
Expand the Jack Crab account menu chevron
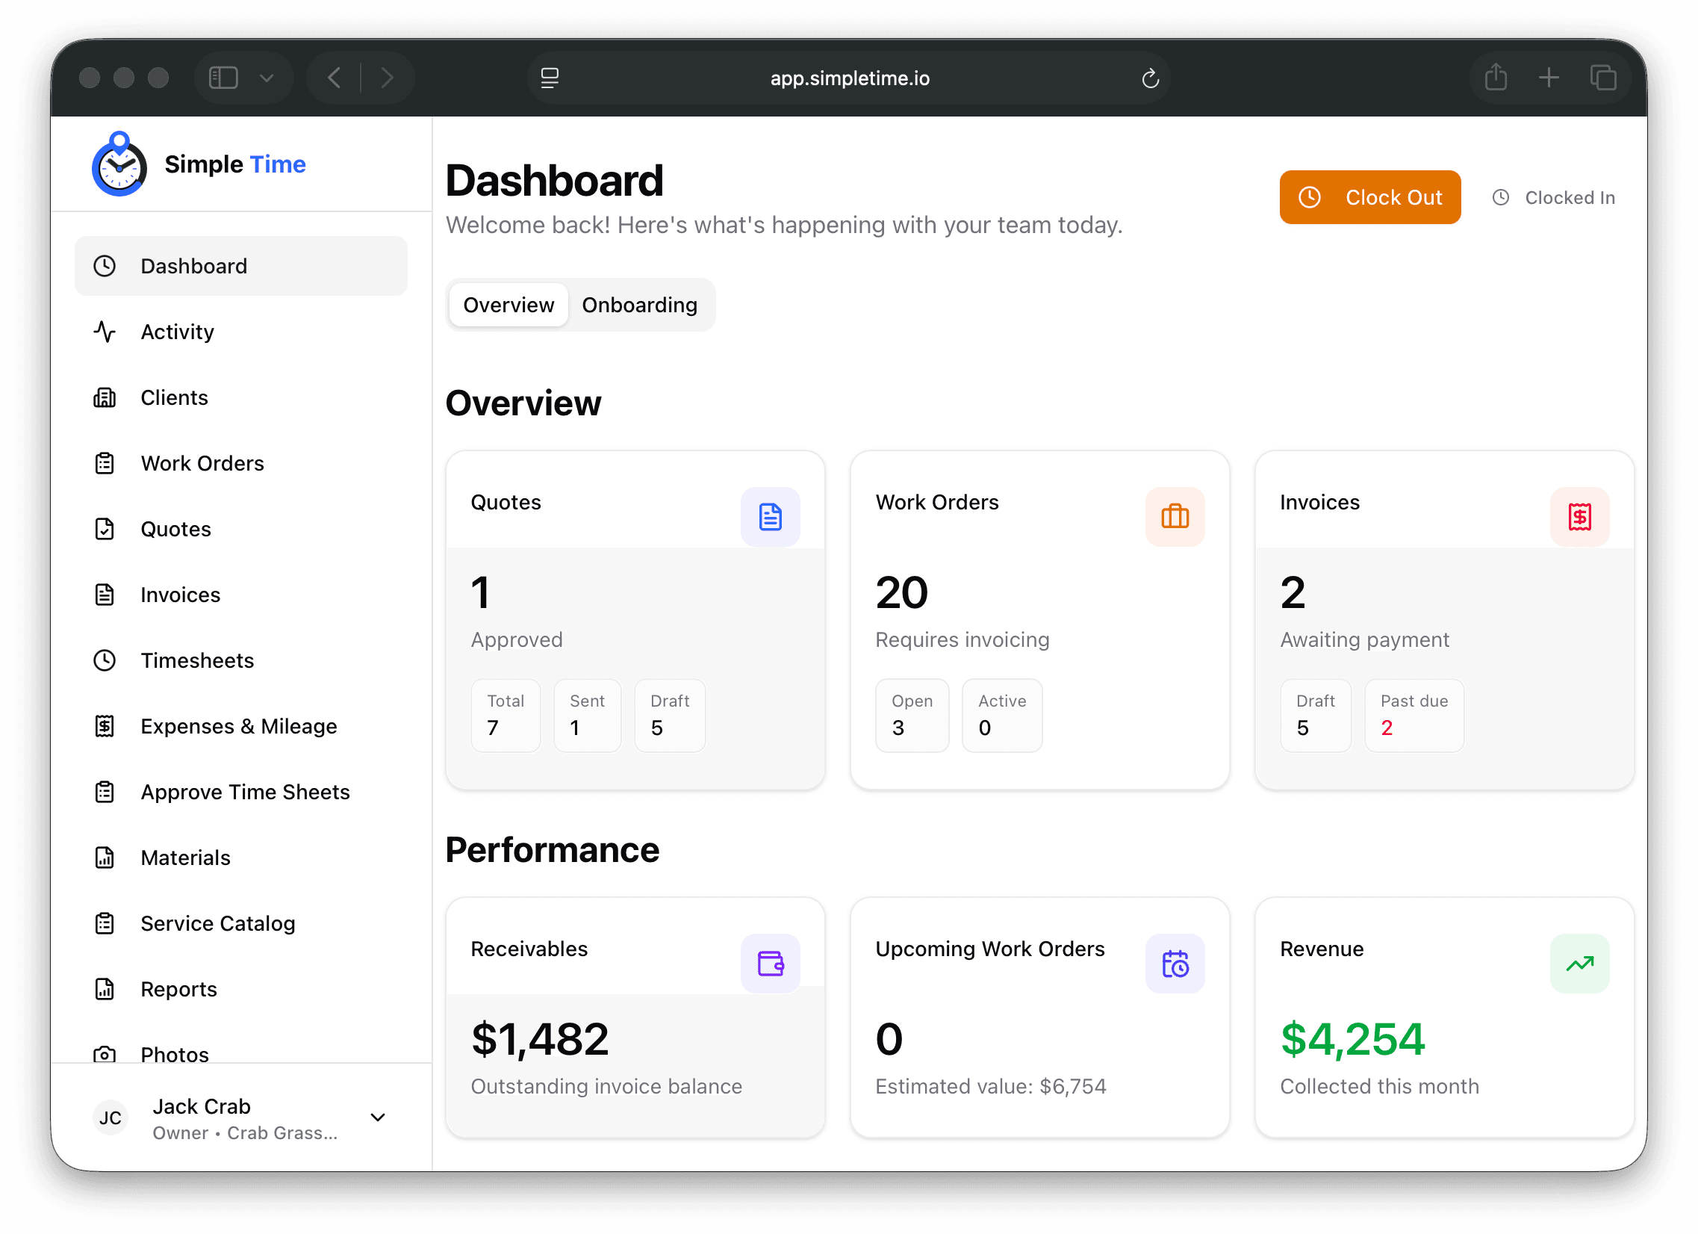pos(379,1119)
